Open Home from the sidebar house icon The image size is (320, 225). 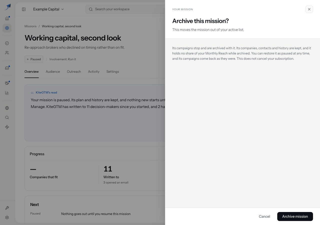click(x=7, y=18)
